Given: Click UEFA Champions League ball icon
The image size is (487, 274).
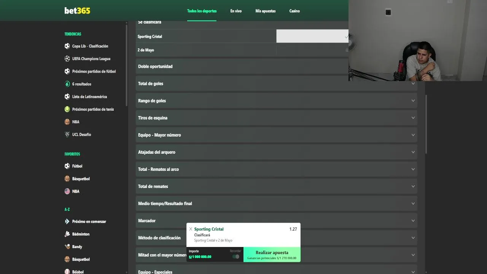Looking at the screenshot, I should 67,59.
